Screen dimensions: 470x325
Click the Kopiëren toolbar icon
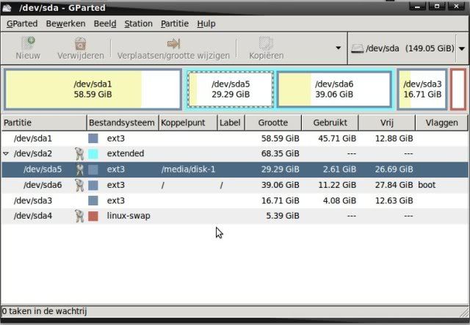coord(266,43)
